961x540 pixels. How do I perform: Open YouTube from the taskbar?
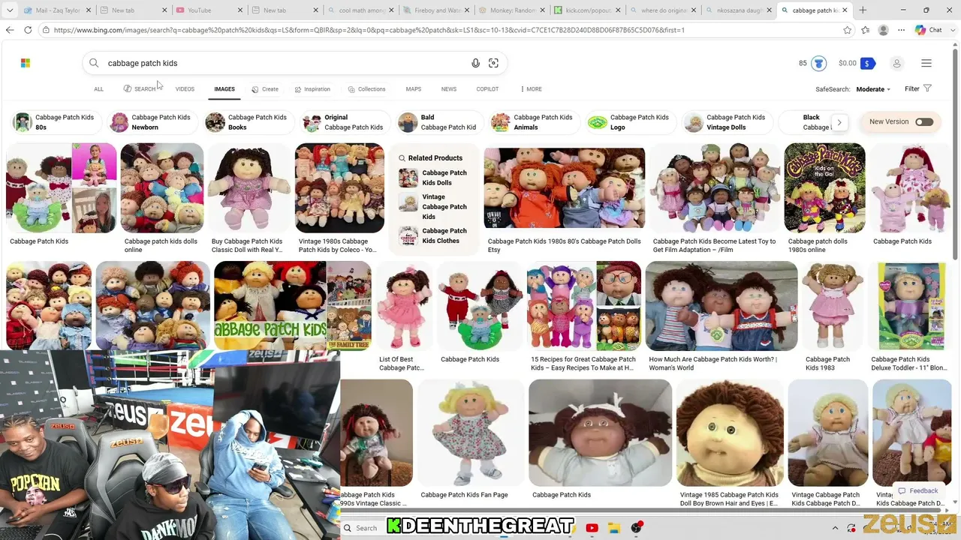click(592, 528)
